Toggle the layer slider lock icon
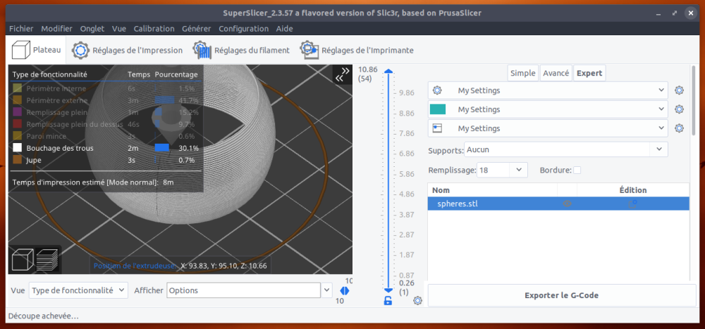 (388, 301)
